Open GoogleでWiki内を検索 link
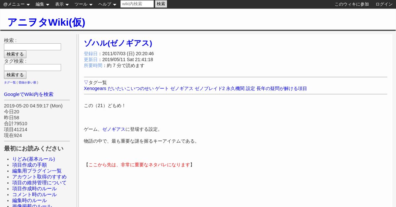 (29, 94)
